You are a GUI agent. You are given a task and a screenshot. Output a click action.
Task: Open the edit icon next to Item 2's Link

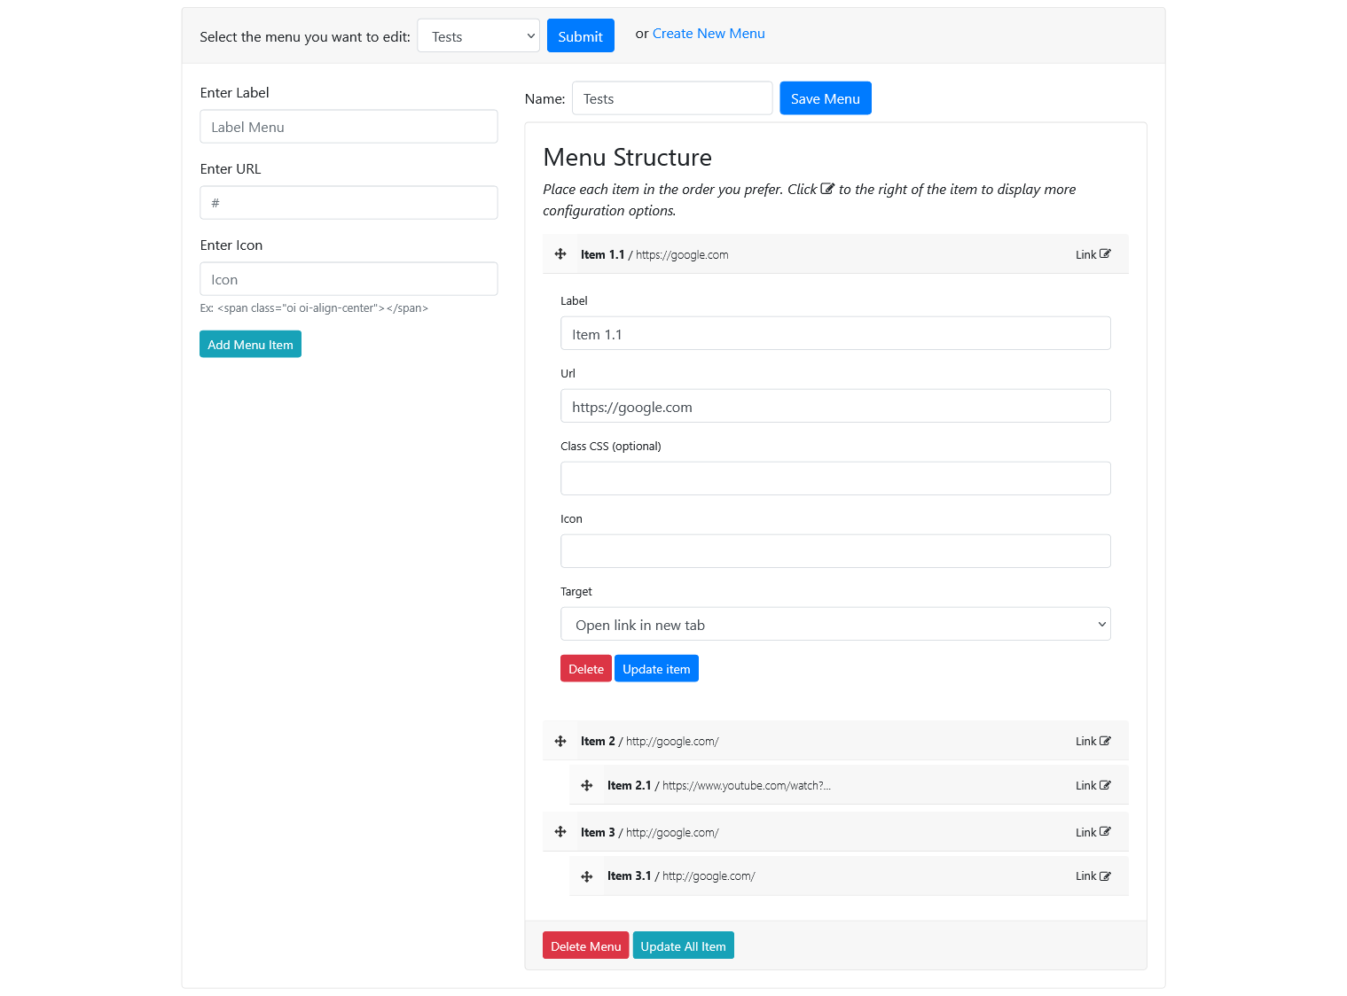coord(1104,741)
